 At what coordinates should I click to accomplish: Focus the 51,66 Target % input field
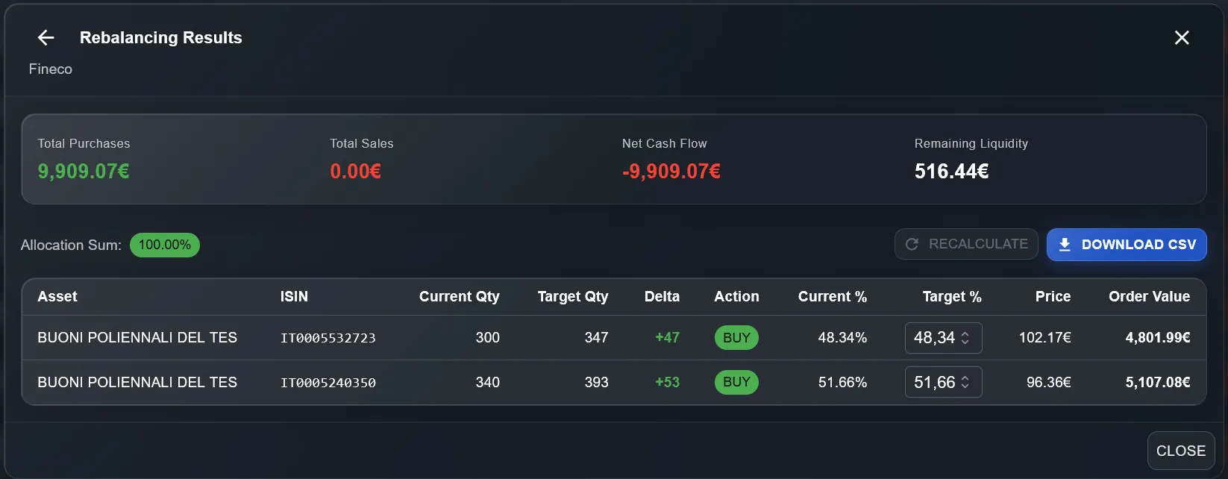point(933,382)
